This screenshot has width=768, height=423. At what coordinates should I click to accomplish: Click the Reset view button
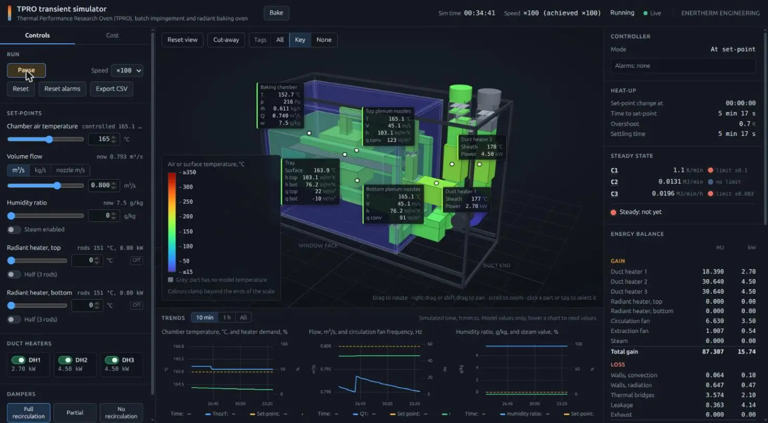[183, 40]
